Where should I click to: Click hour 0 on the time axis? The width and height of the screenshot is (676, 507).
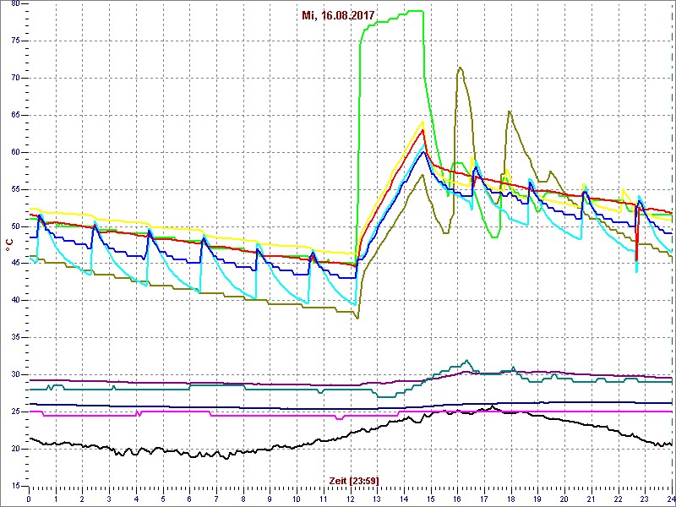29,499
